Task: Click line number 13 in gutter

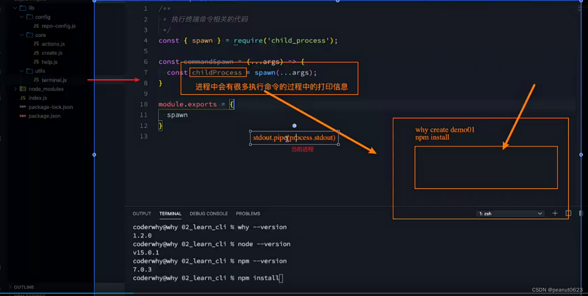Action: (143, 136)
